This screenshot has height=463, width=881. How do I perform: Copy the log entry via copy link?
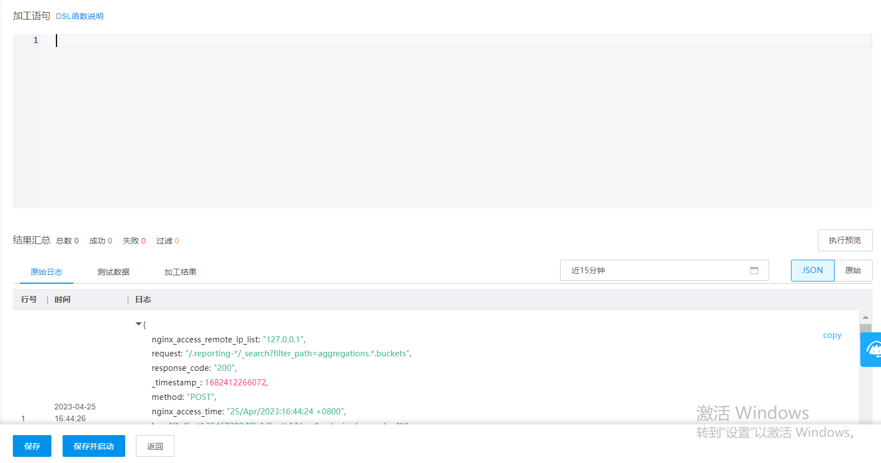click(x=832, y=335)
